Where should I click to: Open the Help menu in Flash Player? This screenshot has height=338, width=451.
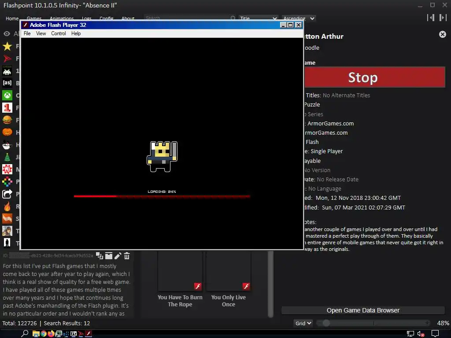(x=76, y=33)
